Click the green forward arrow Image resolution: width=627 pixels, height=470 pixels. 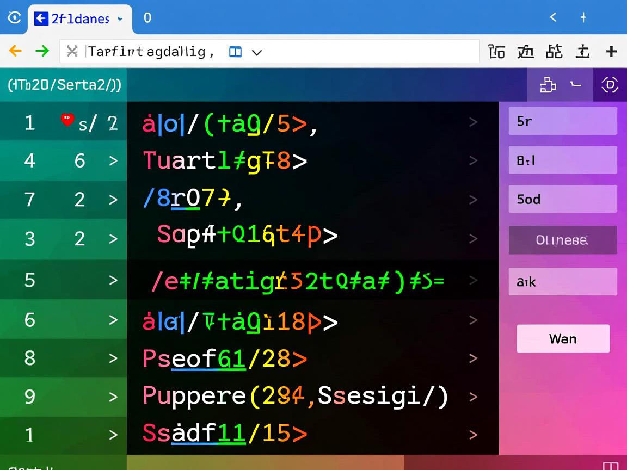[42, 51]
